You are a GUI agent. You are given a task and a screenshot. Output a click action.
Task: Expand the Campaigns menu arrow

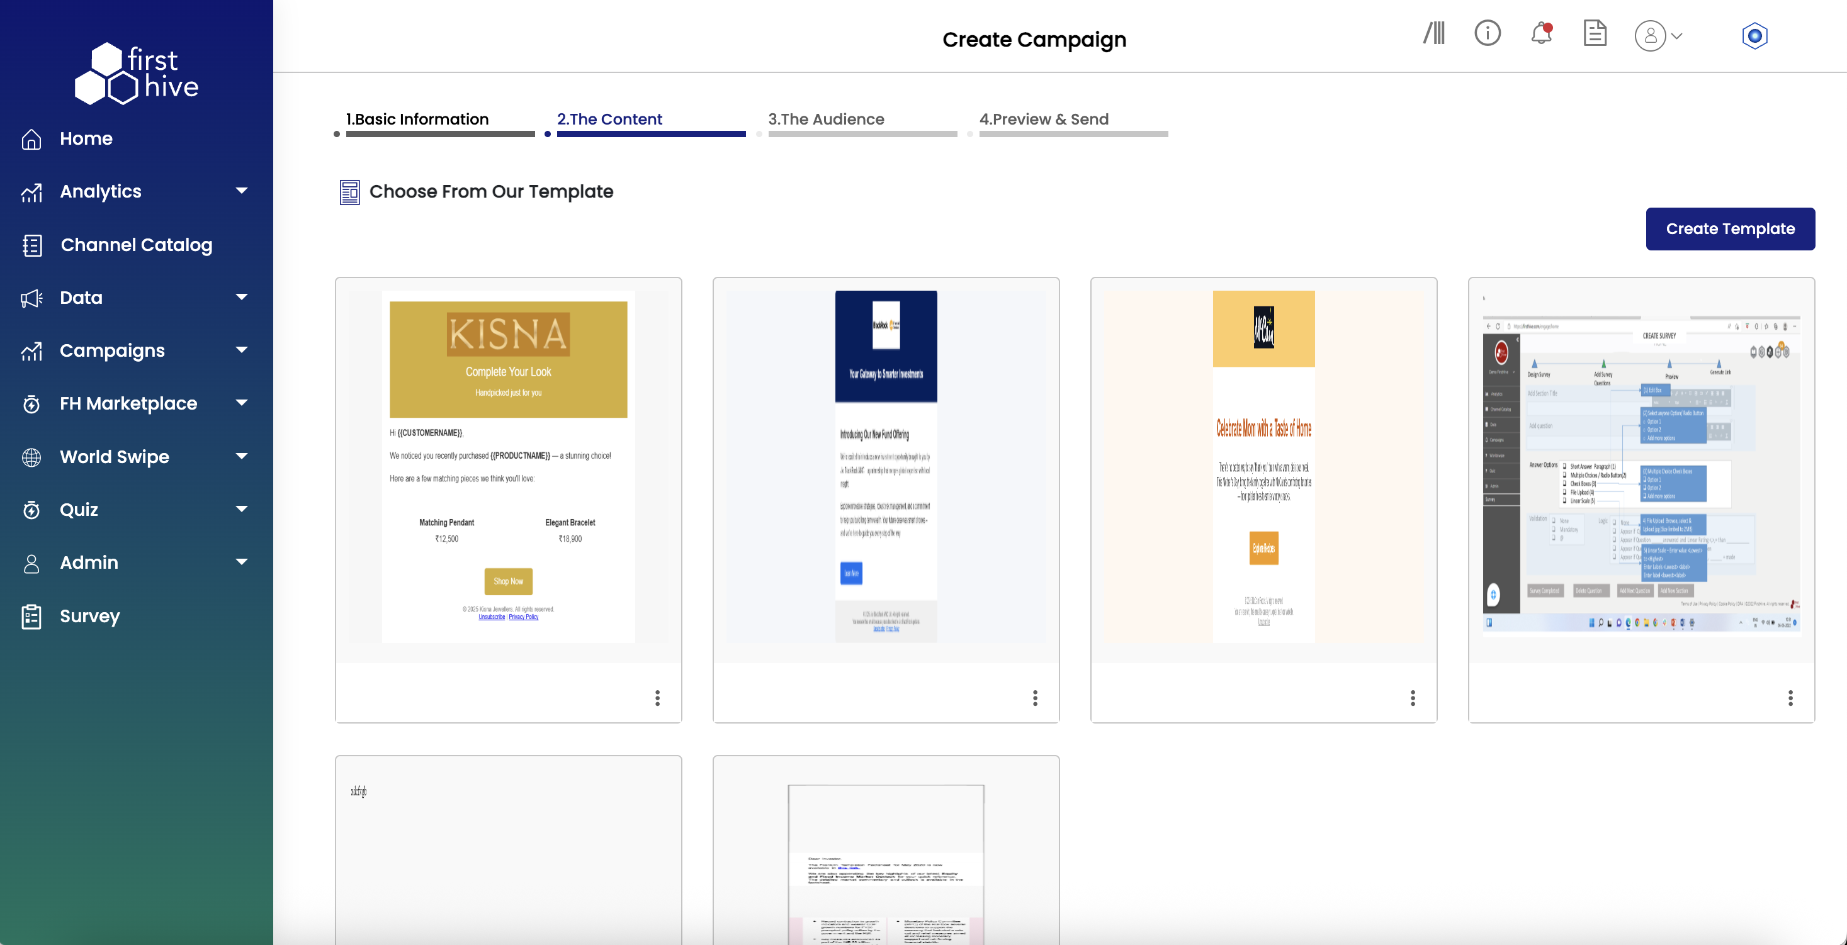(x=242, y=350)
